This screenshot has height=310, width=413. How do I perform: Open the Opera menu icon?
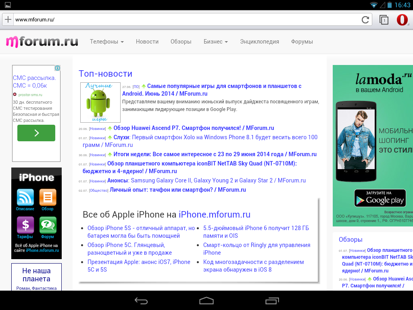(402, 20)
